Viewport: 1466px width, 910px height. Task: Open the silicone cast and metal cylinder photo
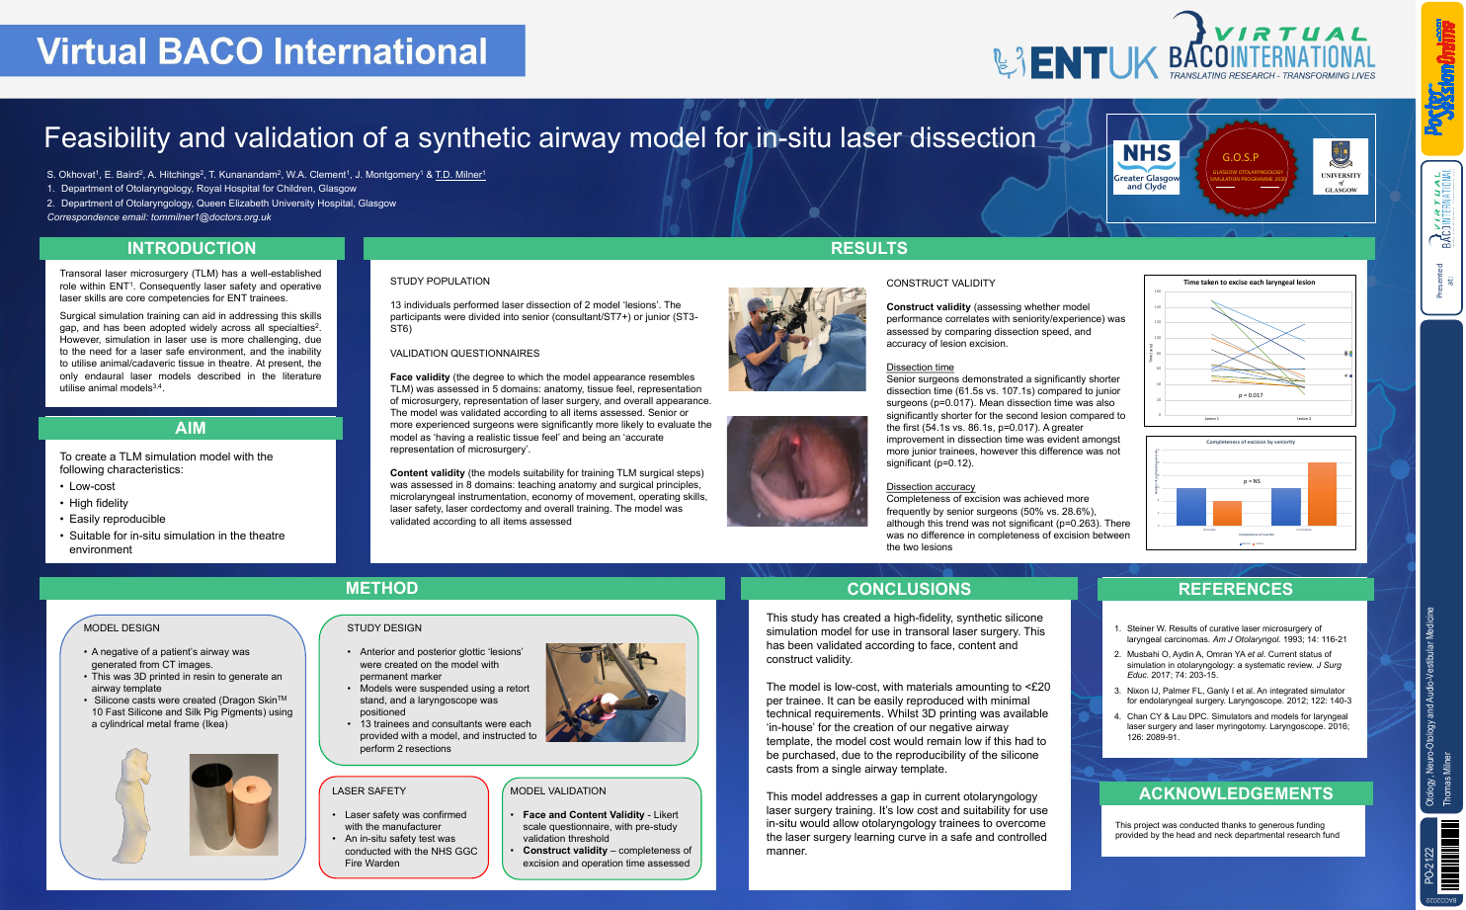(x=234, y=804)
